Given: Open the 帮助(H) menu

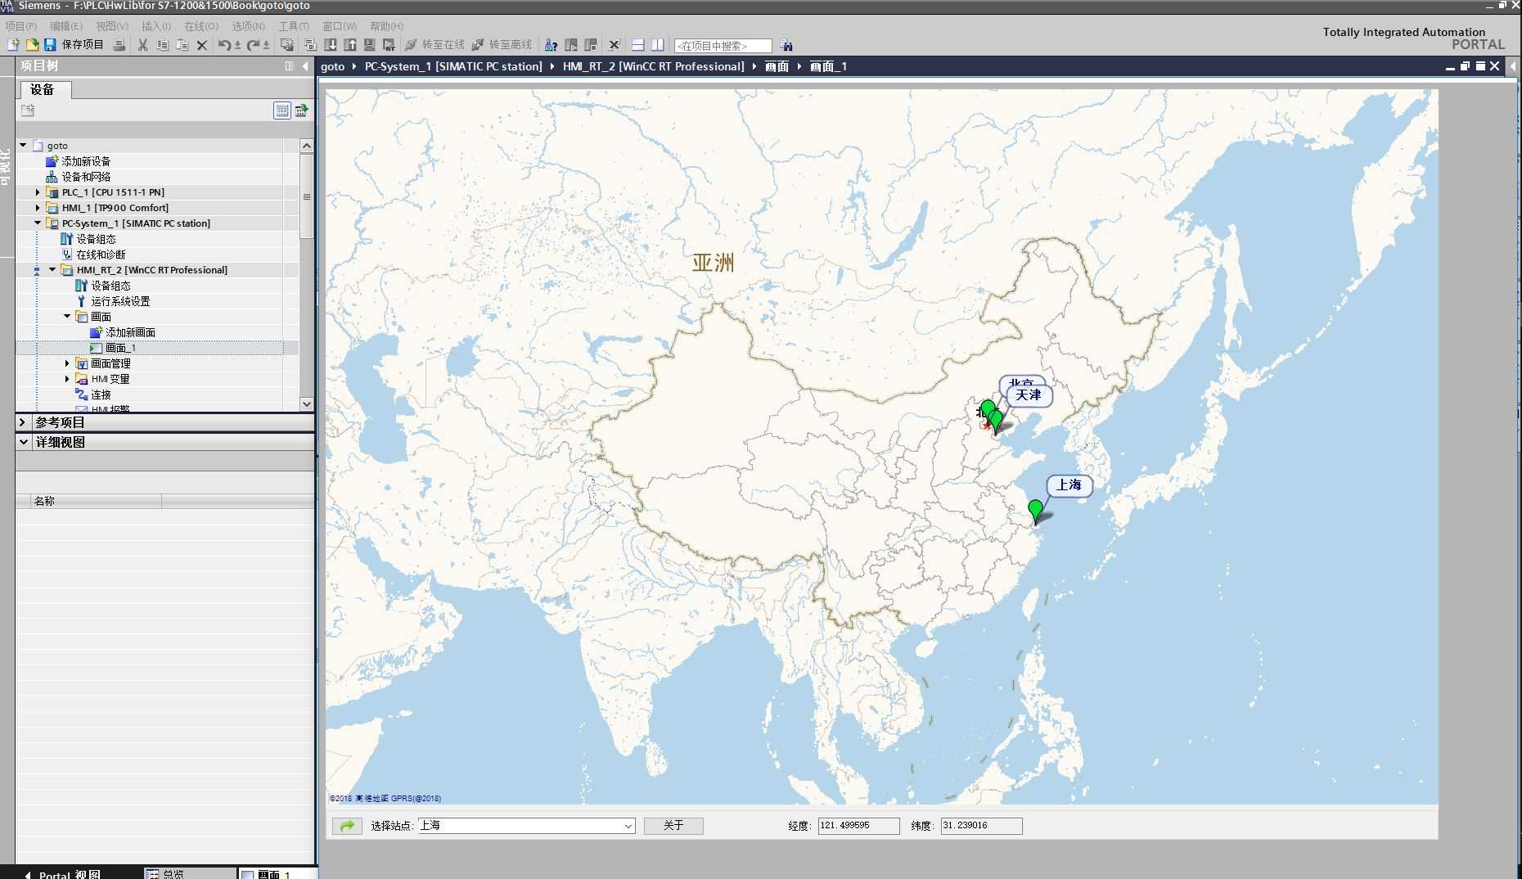Looking at the screenshot, I should pyautogui.click(x=386, y=26).
